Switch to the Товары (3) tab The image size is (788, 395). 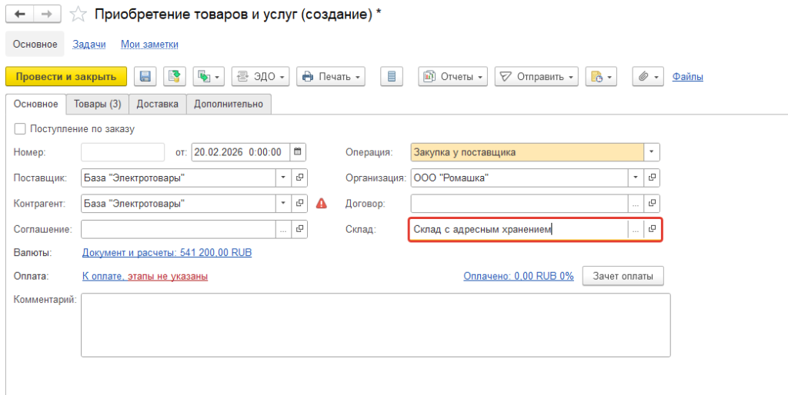(97, 104)
